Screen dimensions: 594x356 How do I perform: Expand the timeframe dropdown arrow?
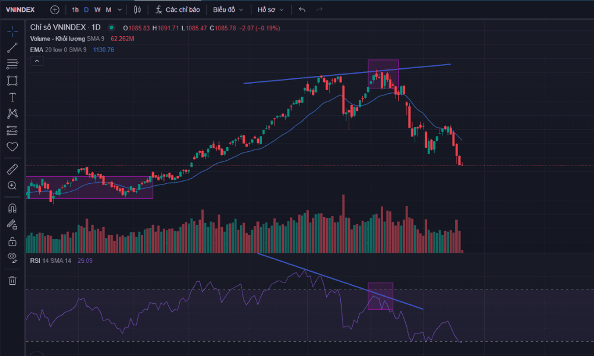coord(120,9)
